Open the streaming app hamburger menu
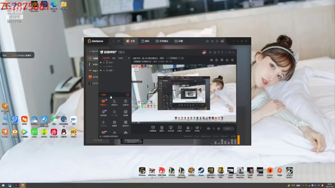335x188 pixels. click(222, 52)
